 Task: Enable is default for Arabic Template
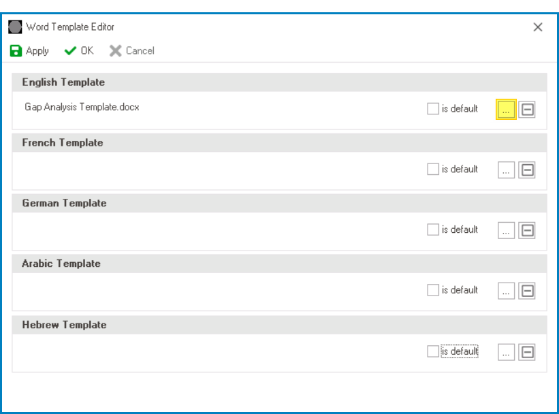pyautogui.click(x=432, y=291)
